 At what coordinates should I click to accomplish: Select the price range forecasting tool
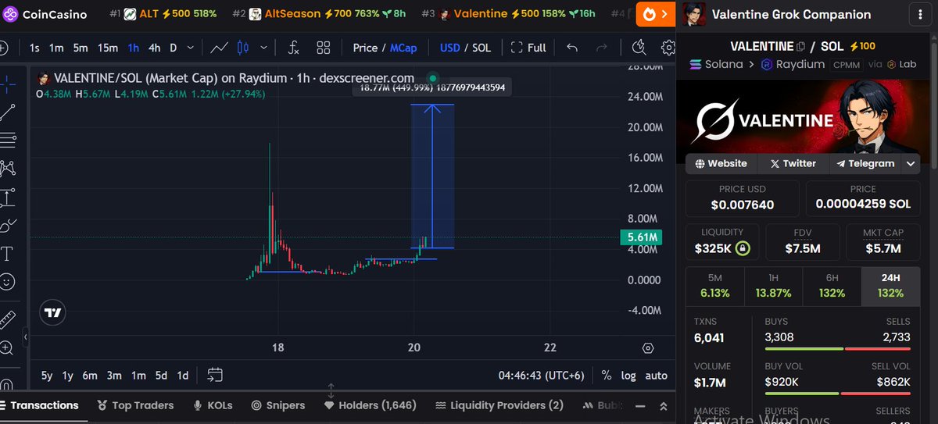(6, 198)
